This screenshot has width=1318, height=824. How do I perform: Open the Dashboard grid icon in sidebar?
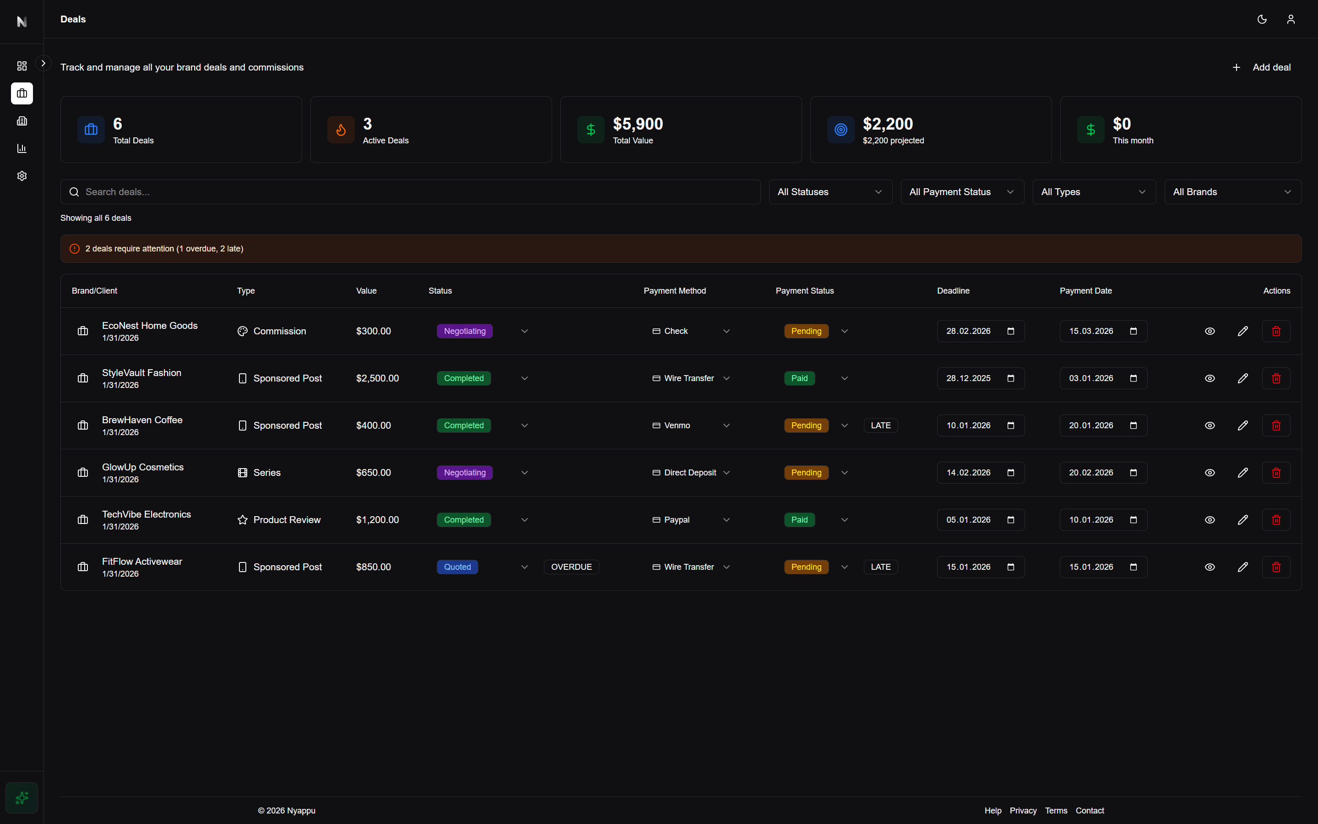click(22, 66)
